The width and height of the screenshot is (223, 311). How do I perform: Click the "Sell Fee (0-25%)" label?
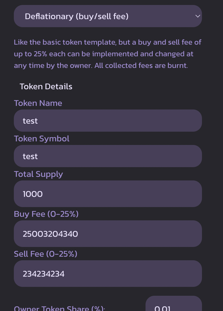click(x=46, y=254)
